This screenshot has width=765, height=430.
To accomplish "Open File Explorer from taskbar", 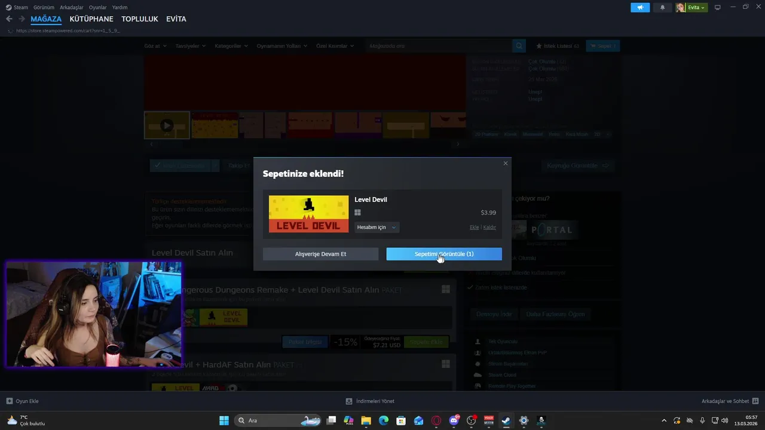I will pos(366,420).
